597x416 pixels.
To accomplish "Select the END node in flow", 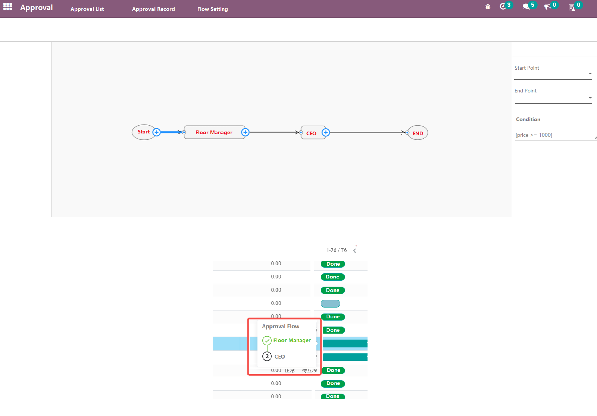I will (x=418, y=133).
